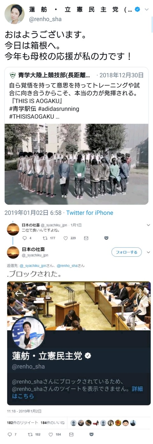The width and height of the screenshot is (153, 444).
Task: Like the tweet with 229 likes
Action: click(x=66, y=238)
